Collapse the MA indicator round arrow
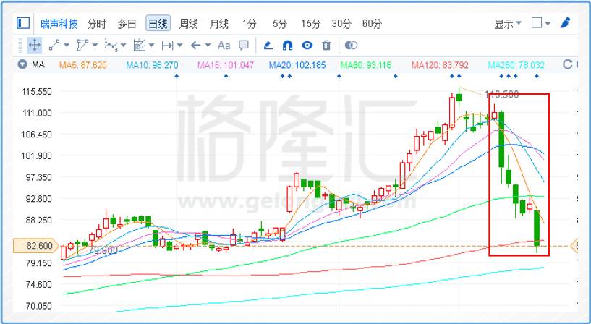591x324 pixels. (x=22, y=64)
